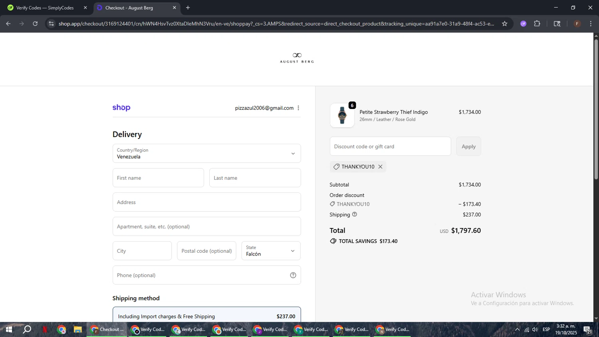The image size is (599, 337).
Task: Expand the Country/Region dropdown
Action: click(x=206, y=153)
